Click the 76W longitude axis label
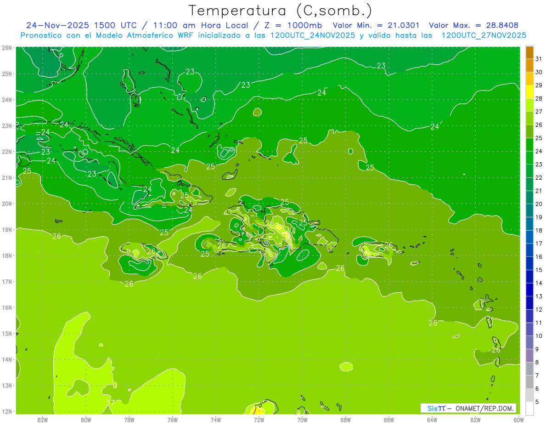This screenshot has width=551, height=426. [x=172, y=420]
